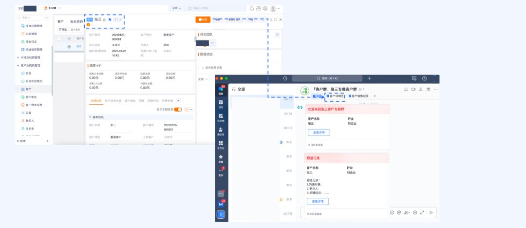The image size is (526, 228).
Task: Open column layout icon beside 显示全部信息 toggle
Action: click(186, 110)
